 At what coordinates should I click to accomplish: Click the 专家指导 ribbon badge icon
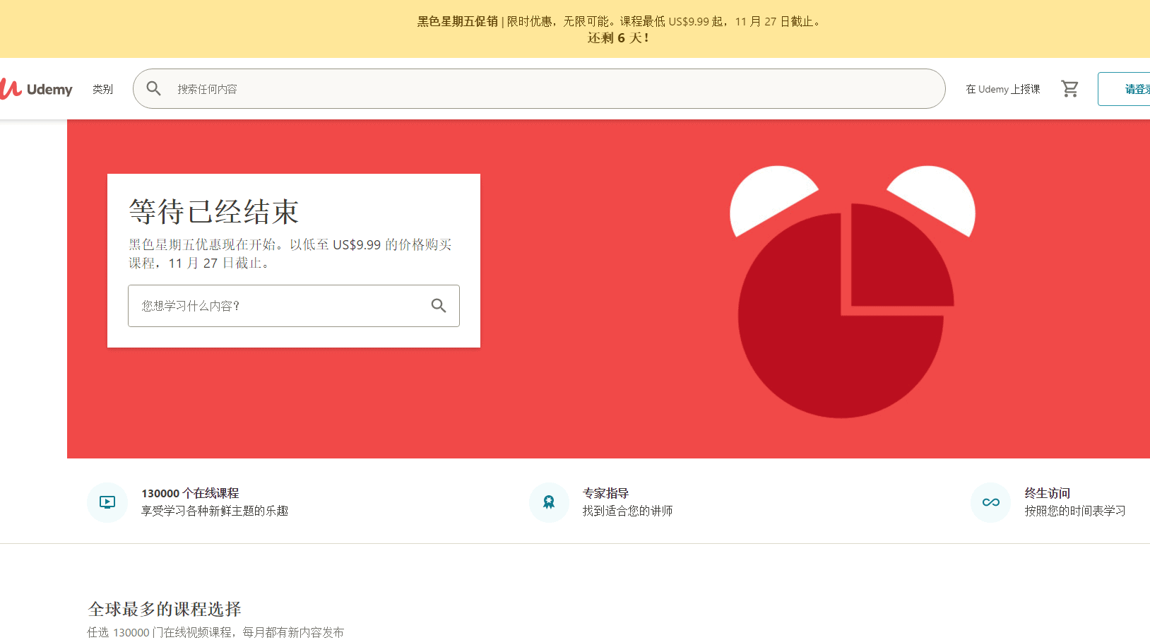[549, 502]
